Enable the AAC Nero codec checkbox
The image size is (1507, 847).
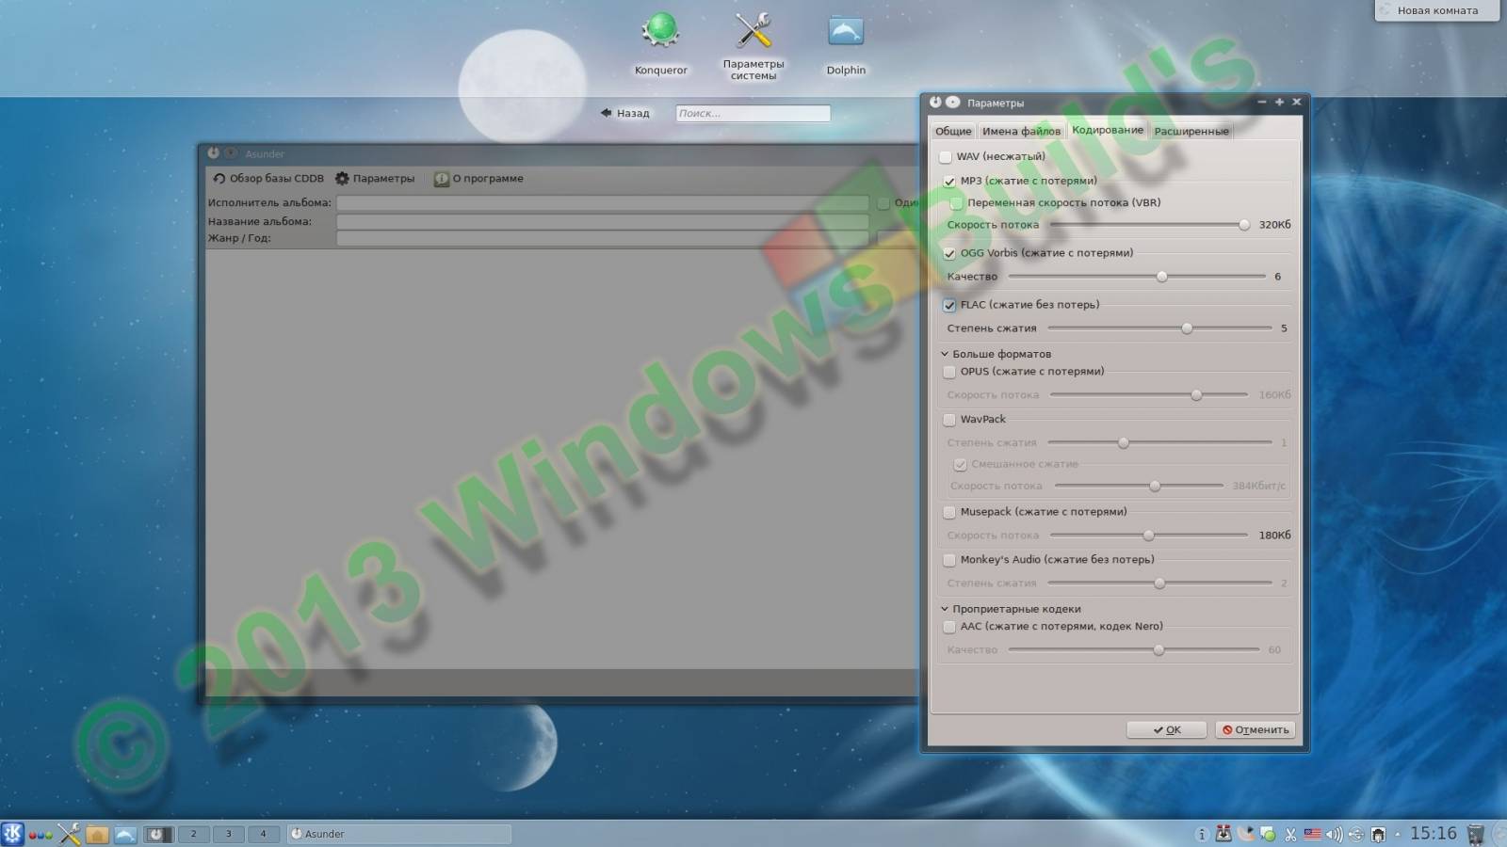coord(949,627)
